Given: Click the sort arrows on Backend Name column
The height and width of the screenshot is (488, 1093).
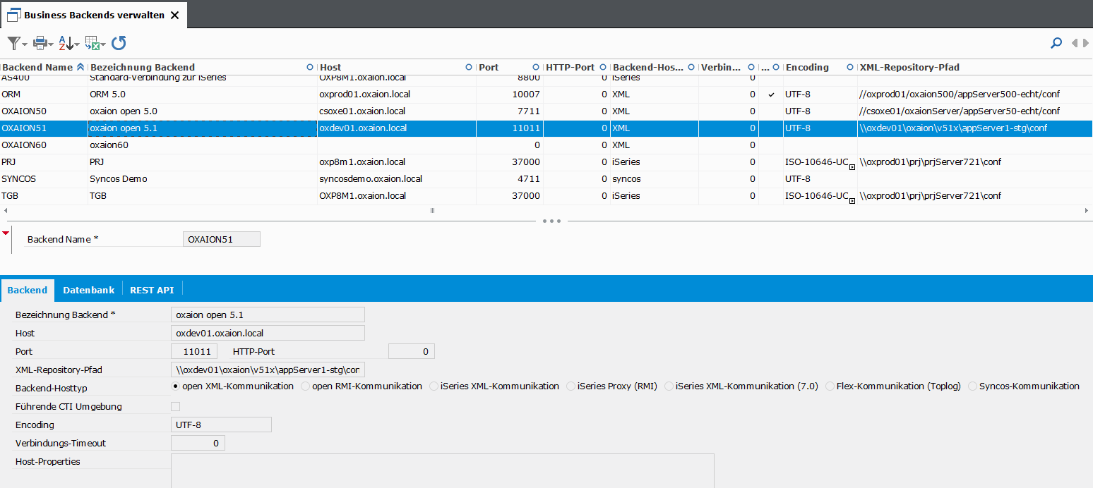Looking at the screenshot, I should coord(80,67).
